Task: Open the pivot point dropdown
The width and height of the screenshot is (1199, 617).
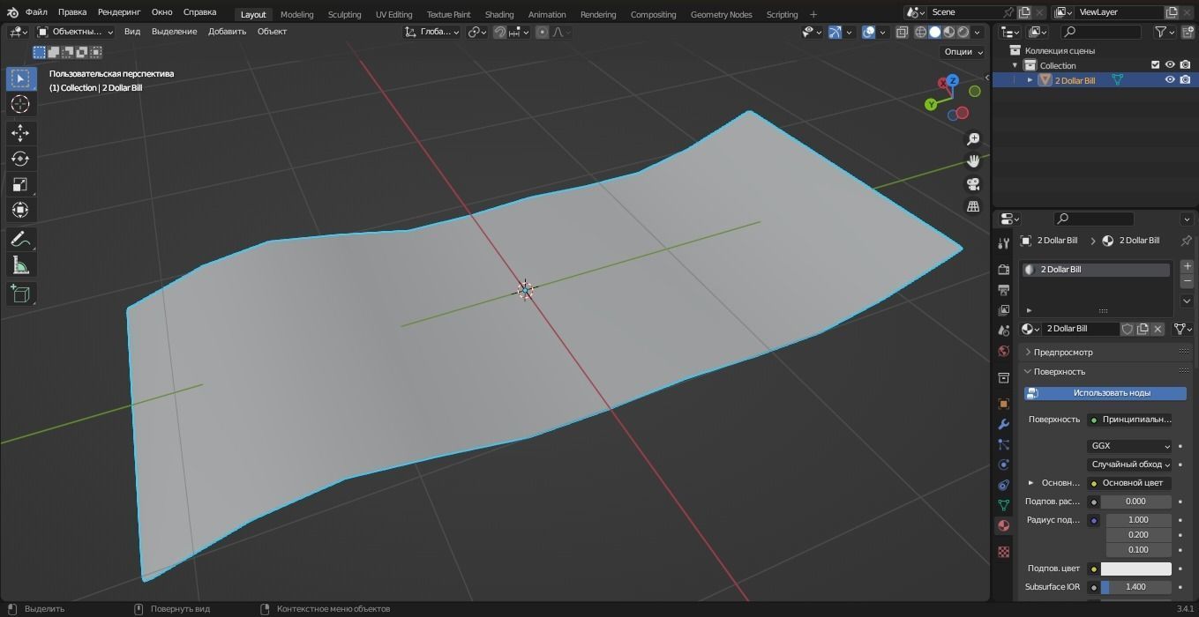Action: [x=477, y=32]
